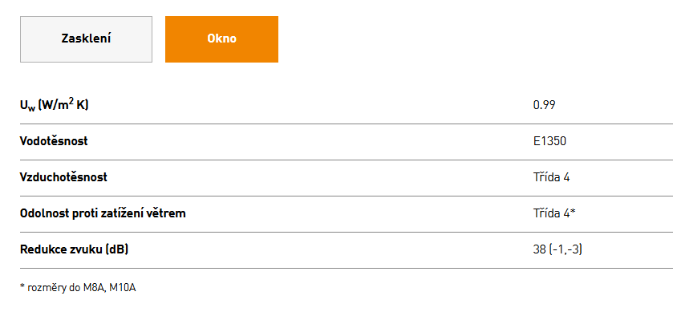Click the Třída 4 airtightness value
This screenshot has height=316, width=673.
[x=552, y=177]
